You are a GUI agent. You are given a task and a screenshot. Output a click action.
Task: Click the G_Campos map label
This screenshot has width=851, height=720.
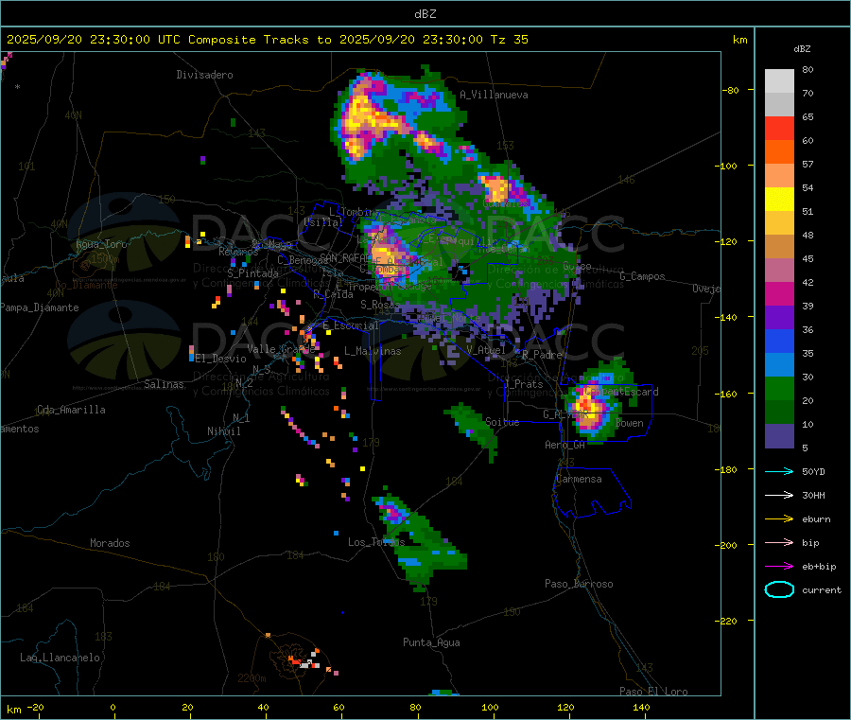coord(642,276)
